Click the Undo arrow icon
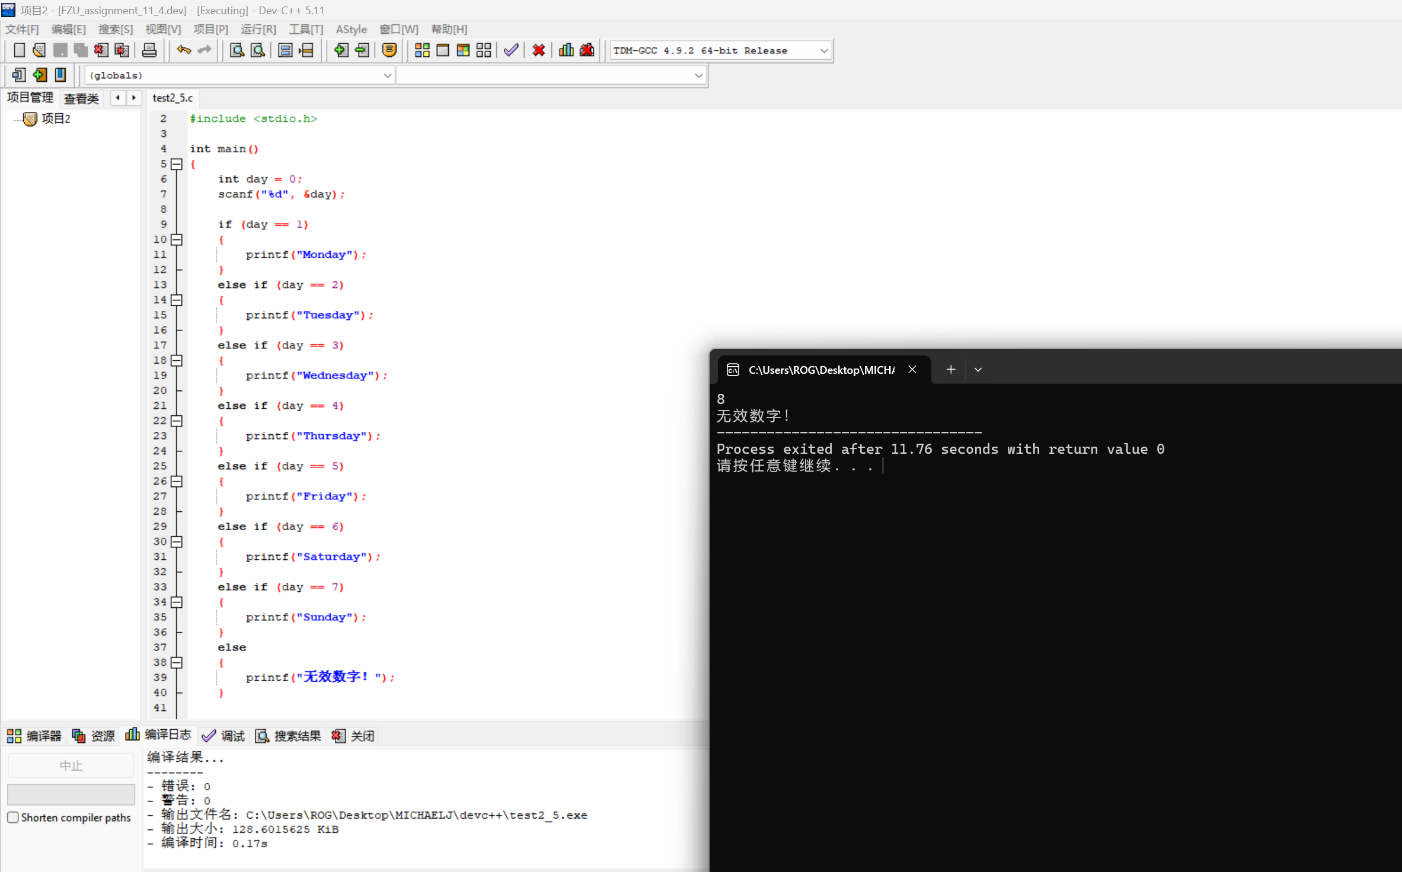This screenshot has width=1402, height=872. click(184, 50)
